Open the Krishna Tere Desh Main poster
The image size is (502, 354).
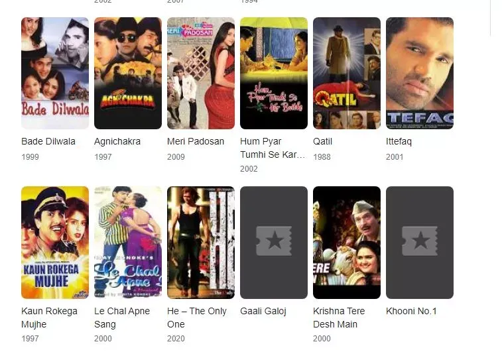pos(347,243)
